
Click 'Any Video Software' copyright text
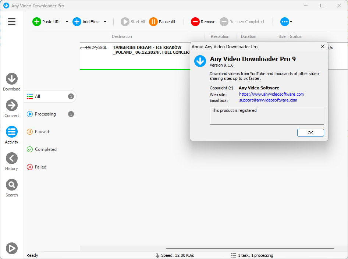[x=259, y=88]
